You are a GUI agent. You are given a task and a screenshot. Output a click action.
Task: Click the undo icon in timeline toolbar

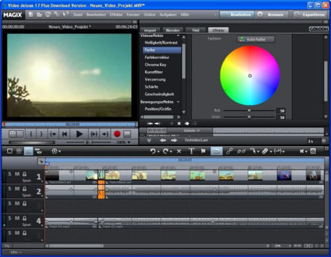[x=153, y=151]
